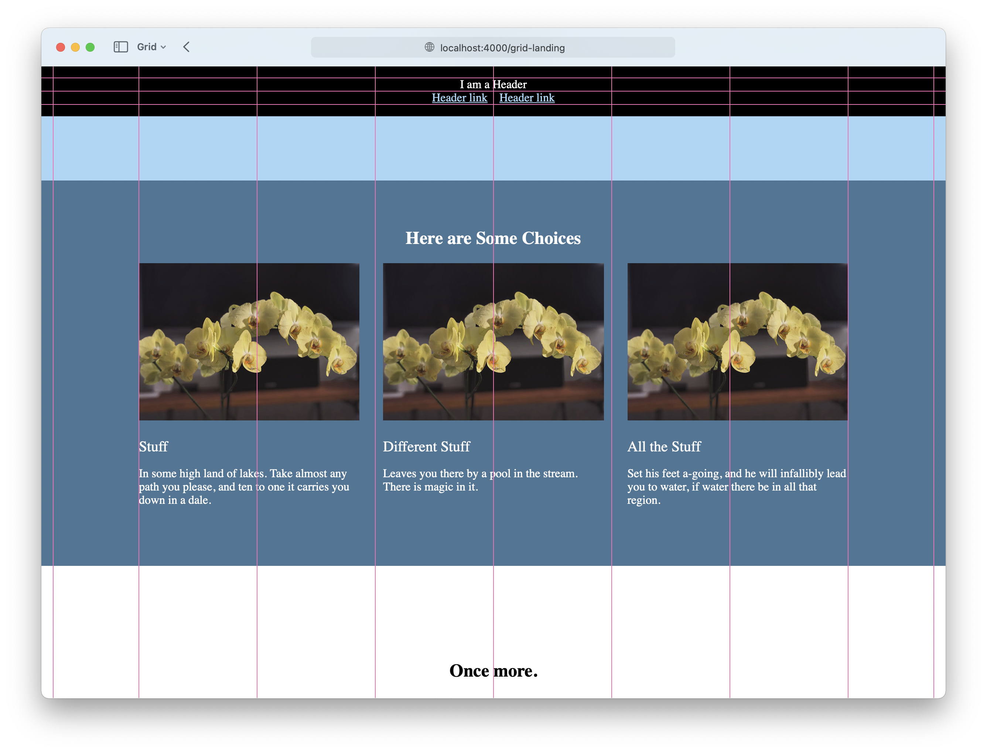Click the 'Here are Some Choices' heading
The width and height of the screenshot is (987, 753).
point(493,238)
